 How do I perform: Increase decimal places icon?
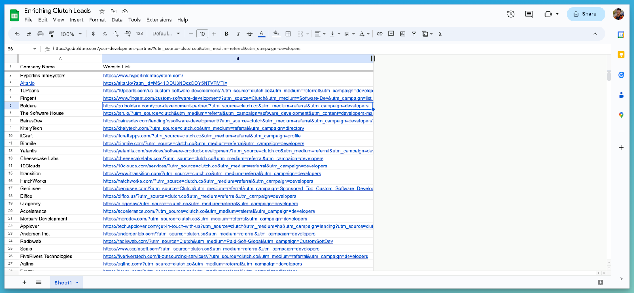pos(128,34)
